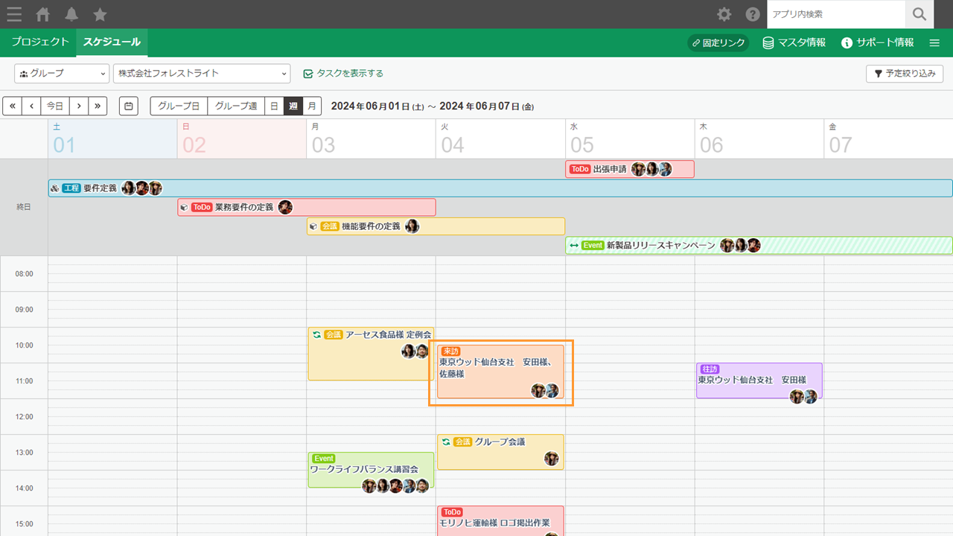This screenshot has height=536, width=953.
Task: Click the cube icon on 機能要件の定義
Action: pos(313,226)
